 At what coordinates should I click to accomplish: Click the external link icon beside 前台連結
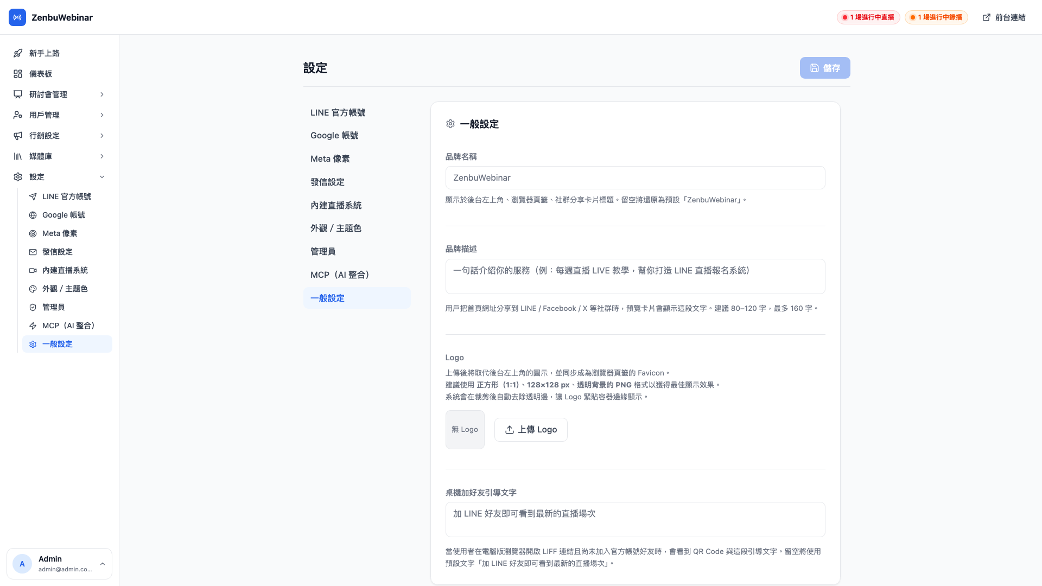pos(987,17)
